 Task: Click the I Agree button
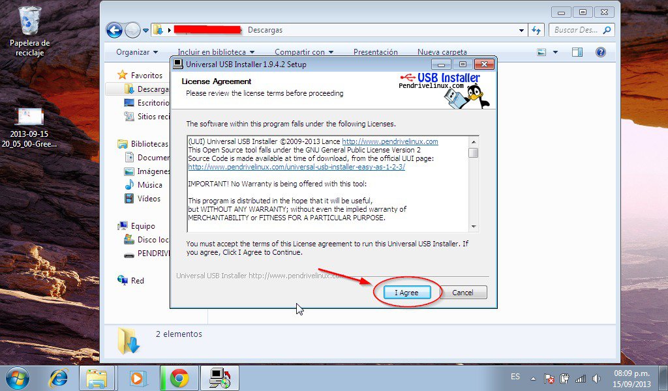click(408, 293)
